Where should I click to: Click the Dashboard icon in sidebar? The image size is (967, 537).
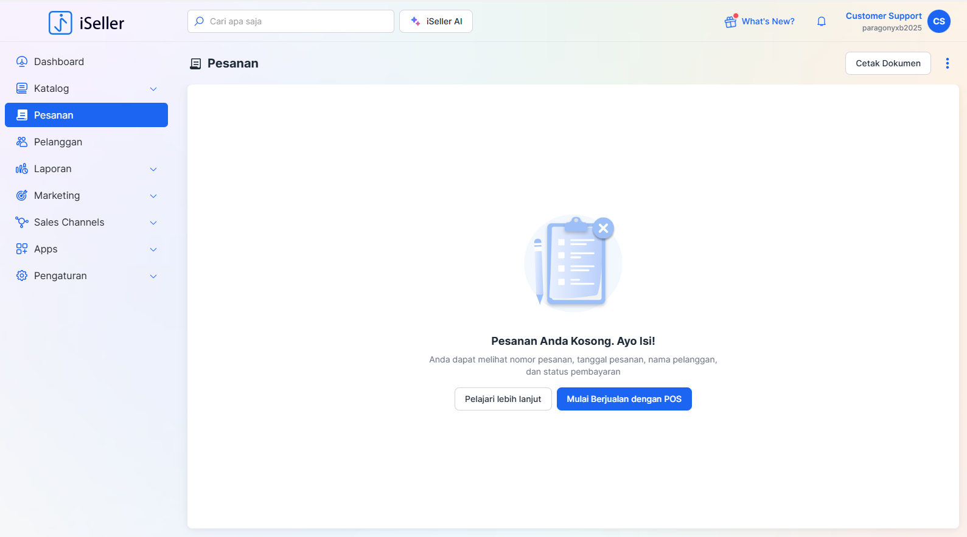pos(22,61)
